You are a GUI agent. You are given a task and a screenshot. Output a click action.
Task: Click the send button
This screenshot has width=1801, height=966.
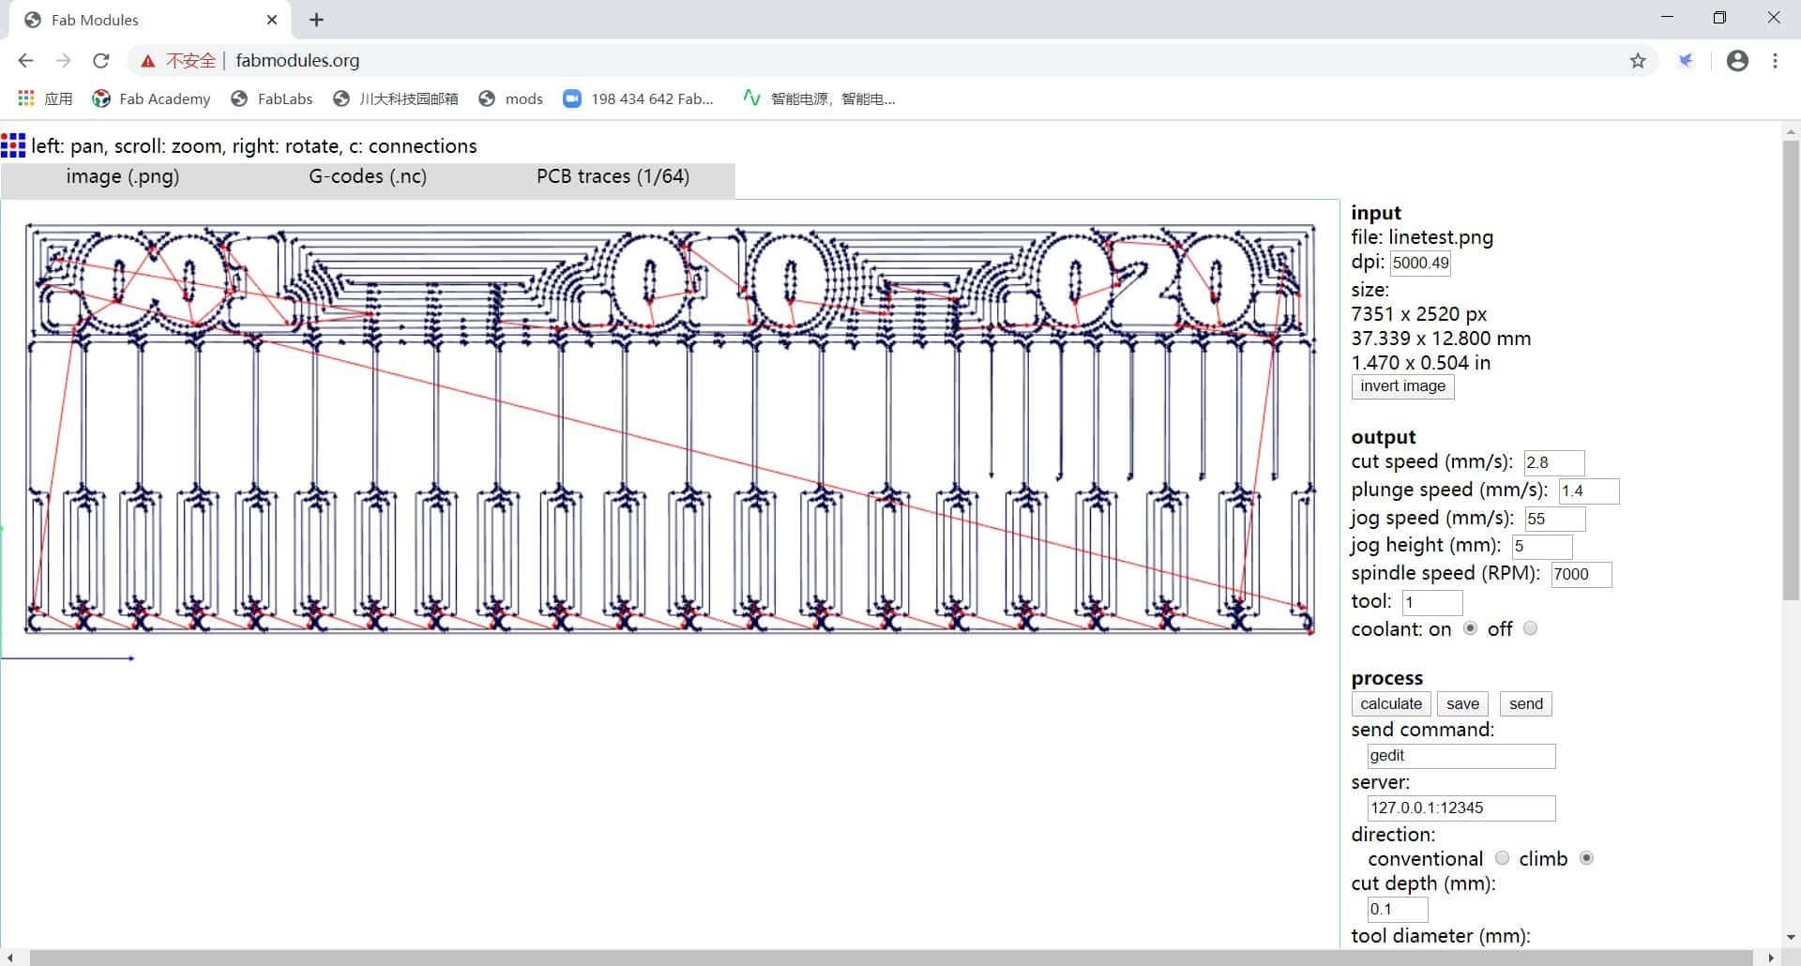pyautogui.click(x=1525, y=704)
